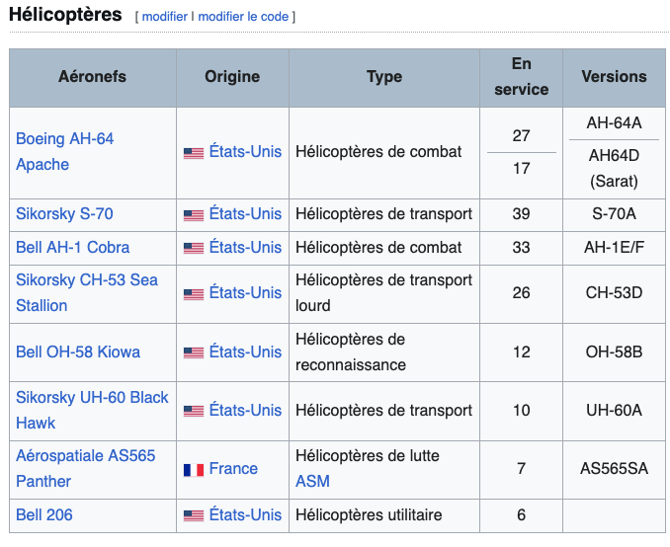Click type cell in Bell AH-1 Cobra row

384,249
